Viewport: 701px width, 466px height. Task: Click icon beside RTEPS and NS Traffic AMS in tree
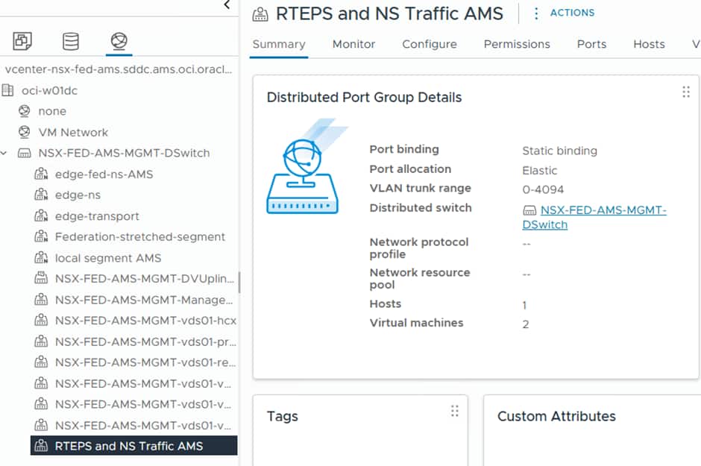tap(41, 446)
